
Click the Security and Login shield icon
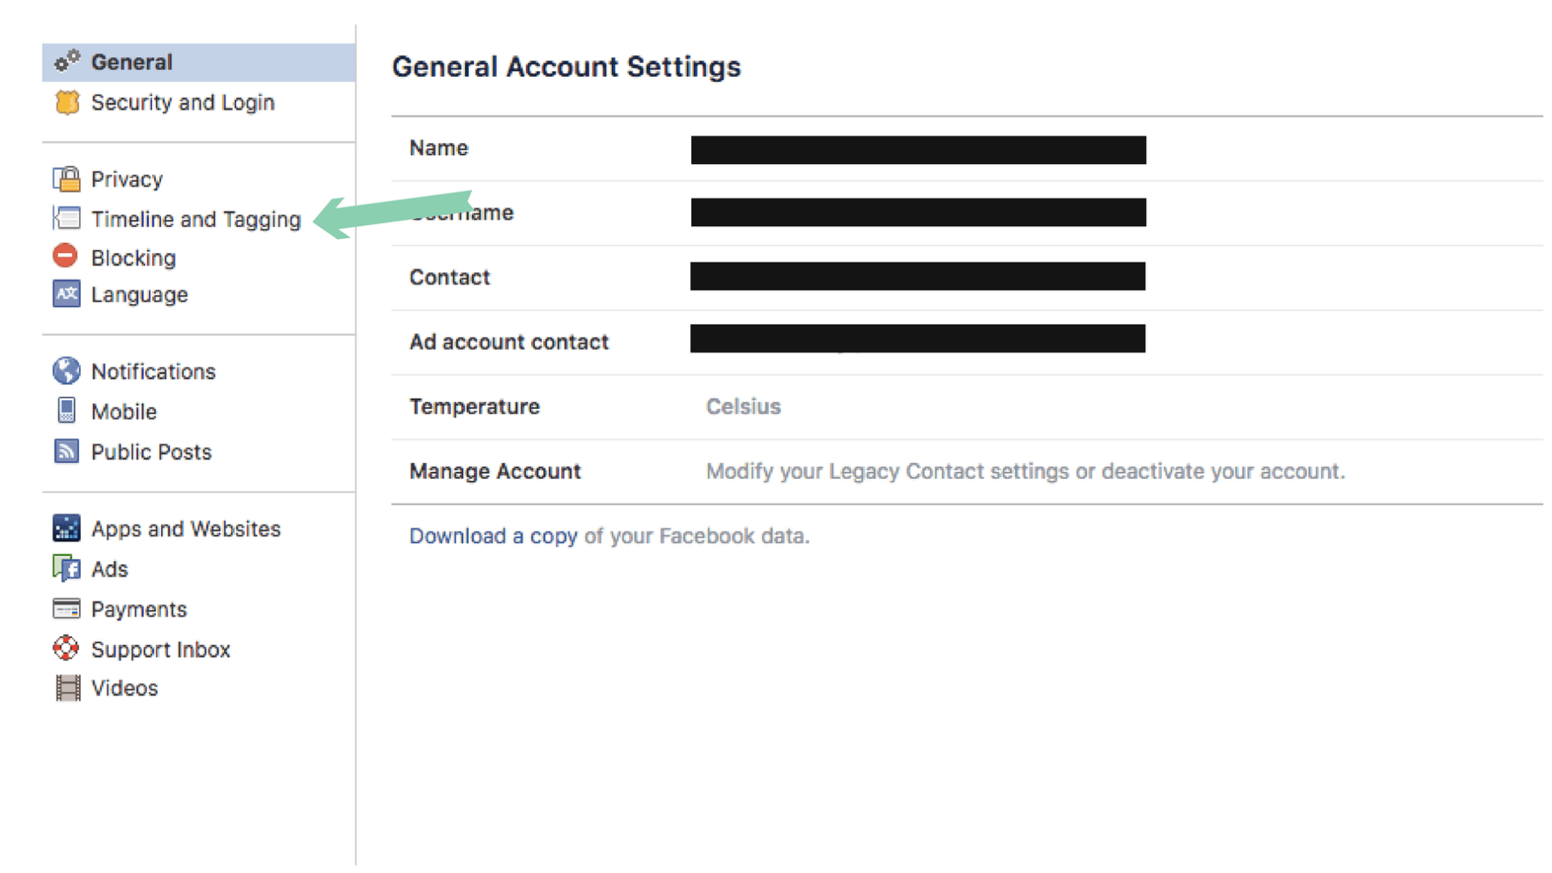pos(67,102)
